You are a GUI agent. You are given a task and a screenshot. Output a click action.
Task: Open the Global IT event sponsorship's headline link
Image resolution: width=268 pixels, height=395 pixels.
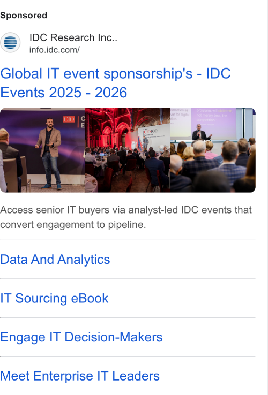click(115, 83)
